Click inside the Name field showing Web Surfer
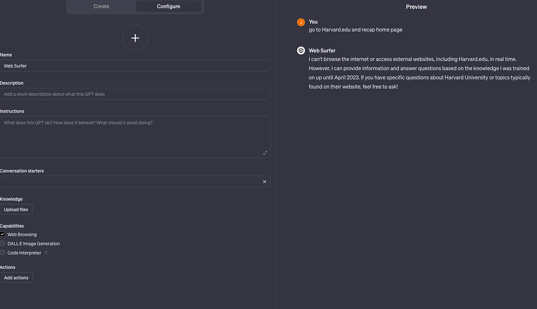 click(x=135, y=65)
